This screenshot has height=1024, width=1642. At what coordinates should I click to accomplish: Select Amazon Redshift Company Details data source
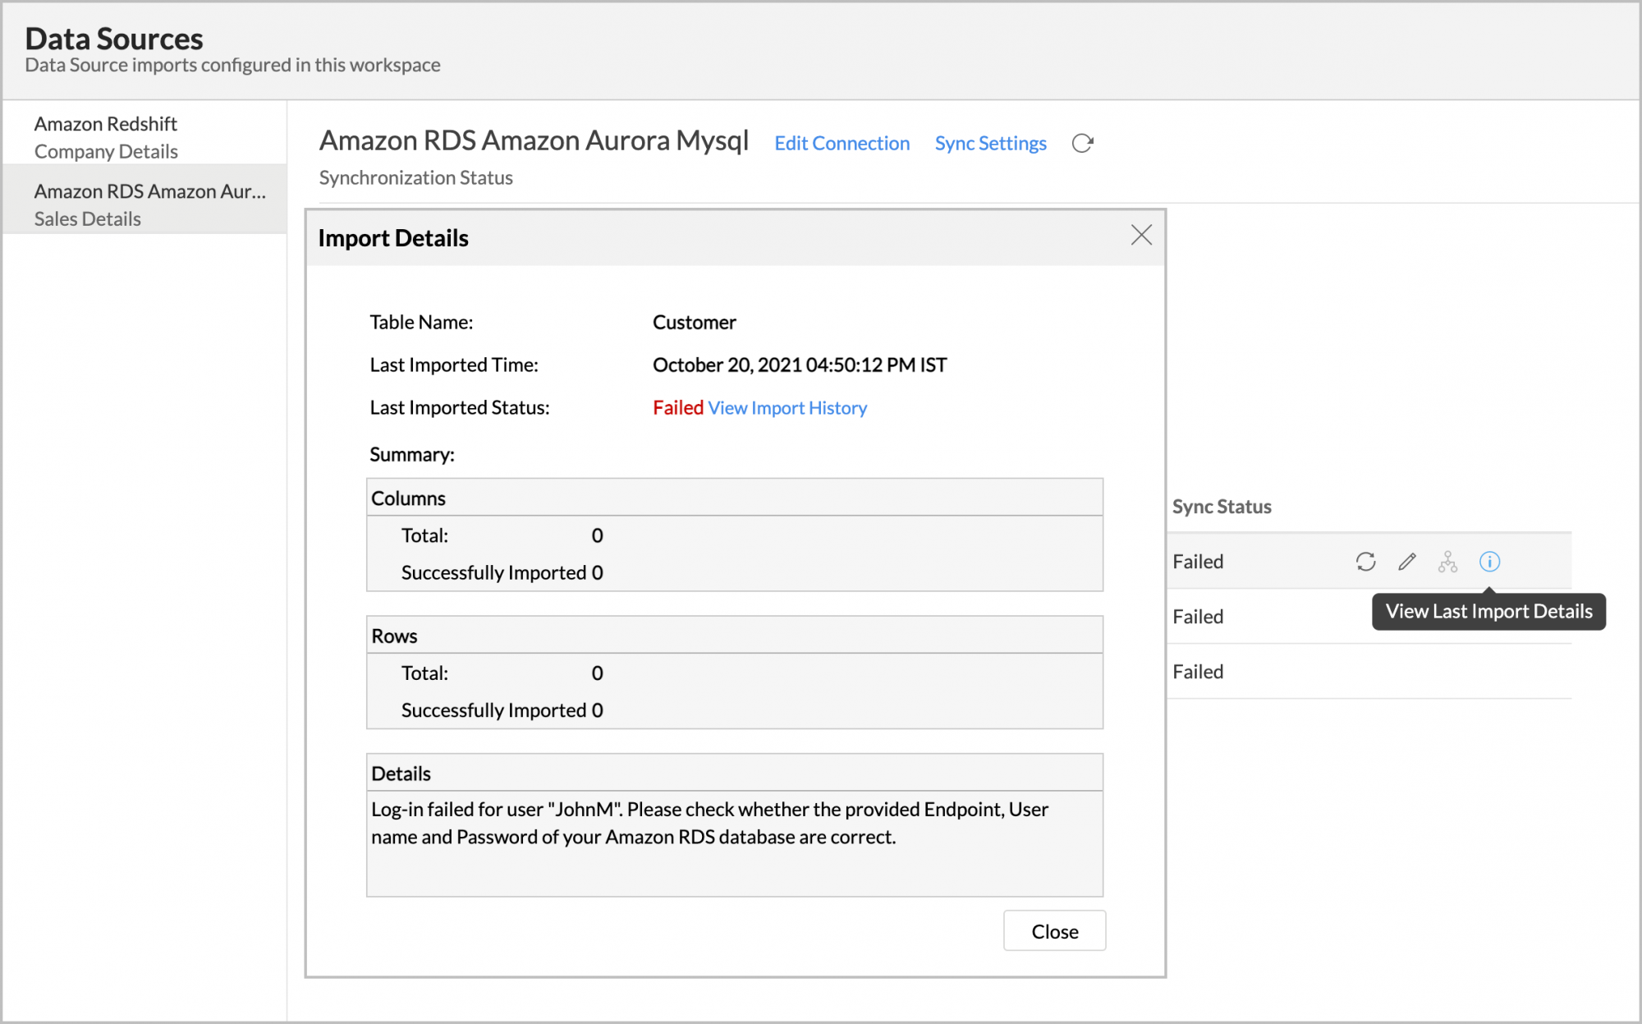point(144,137)
